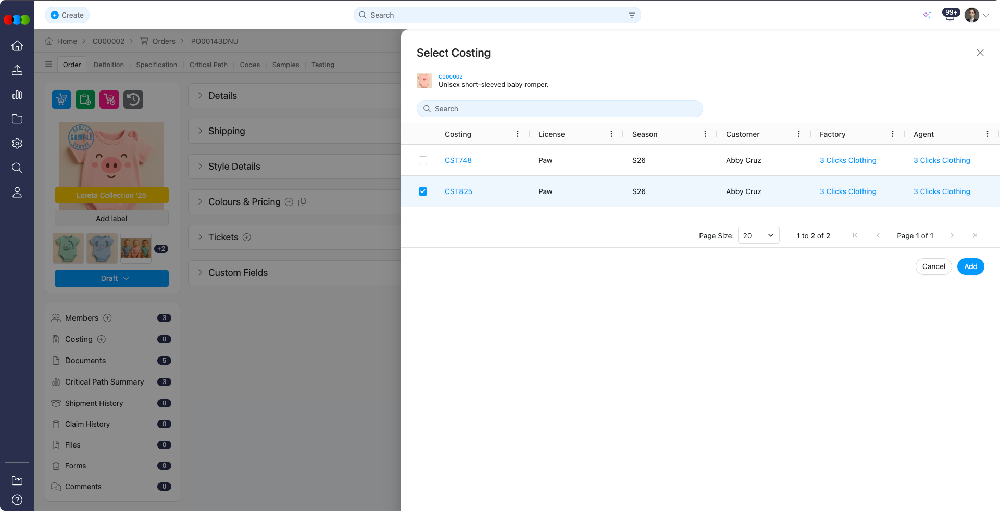Switch to the Specification tab
Viewport: 1000px width, 511px height.
pos(156,65)
